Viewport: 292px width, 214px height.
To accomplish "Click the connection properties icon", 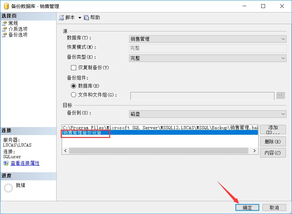I will click(6, 163).
